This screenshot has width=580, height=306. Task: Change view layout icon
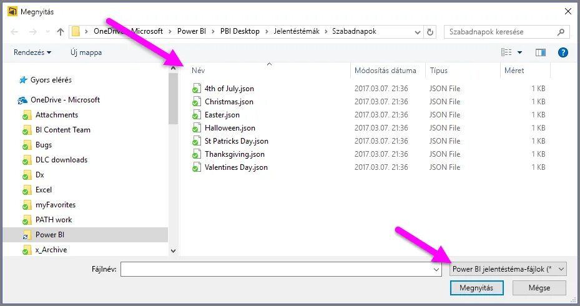tap(506, 52)
